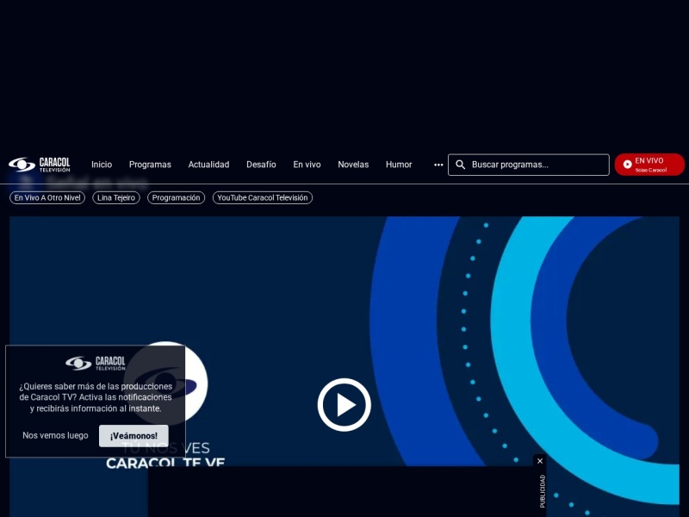Open the Lina Tejeiro tag
The image size is (689, 517).
pos(116,198)
